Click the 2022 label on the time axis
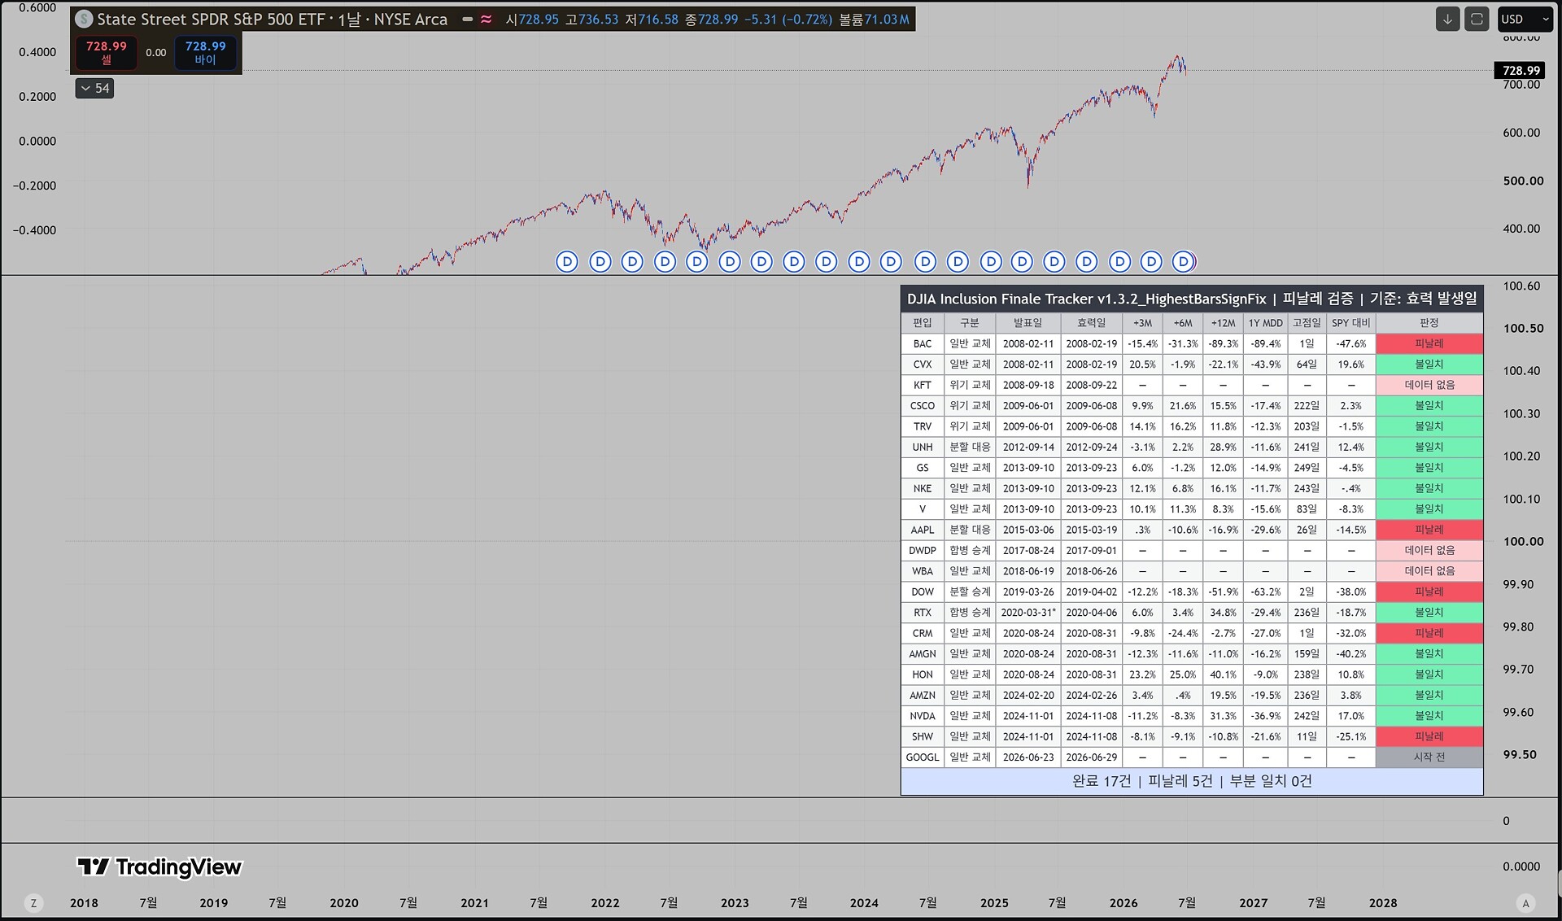1562x921 pixels. click(x=604, y=903)
